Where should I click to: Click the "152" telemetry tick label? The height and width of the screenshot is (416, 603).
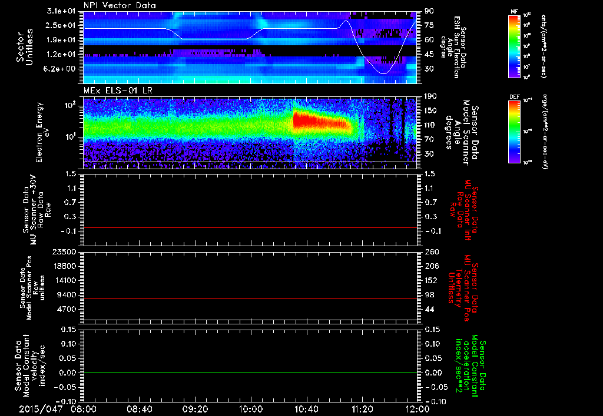[431, 280]
